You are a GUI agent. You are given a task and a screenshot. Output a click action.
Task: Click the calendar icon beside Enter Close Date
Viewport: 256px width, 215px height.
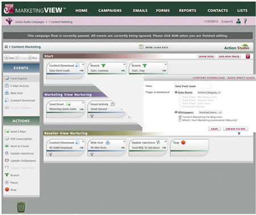tap(141, 47)
